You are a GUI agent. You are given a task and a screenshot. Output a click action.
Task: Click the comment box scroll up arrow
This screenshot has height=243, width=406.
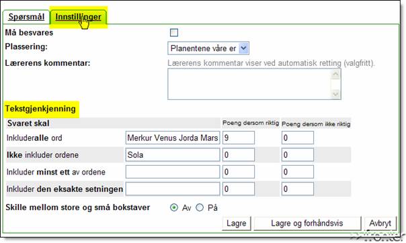coord(335,75)
